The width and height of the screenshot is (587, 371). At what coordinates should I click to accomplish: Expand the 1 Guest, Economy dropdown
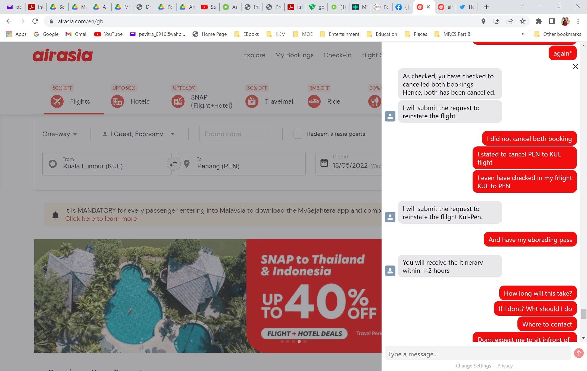[x=139, y=134]
